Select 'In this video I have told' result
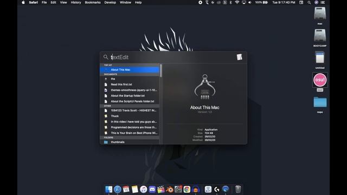 click(x=130, y=121)
